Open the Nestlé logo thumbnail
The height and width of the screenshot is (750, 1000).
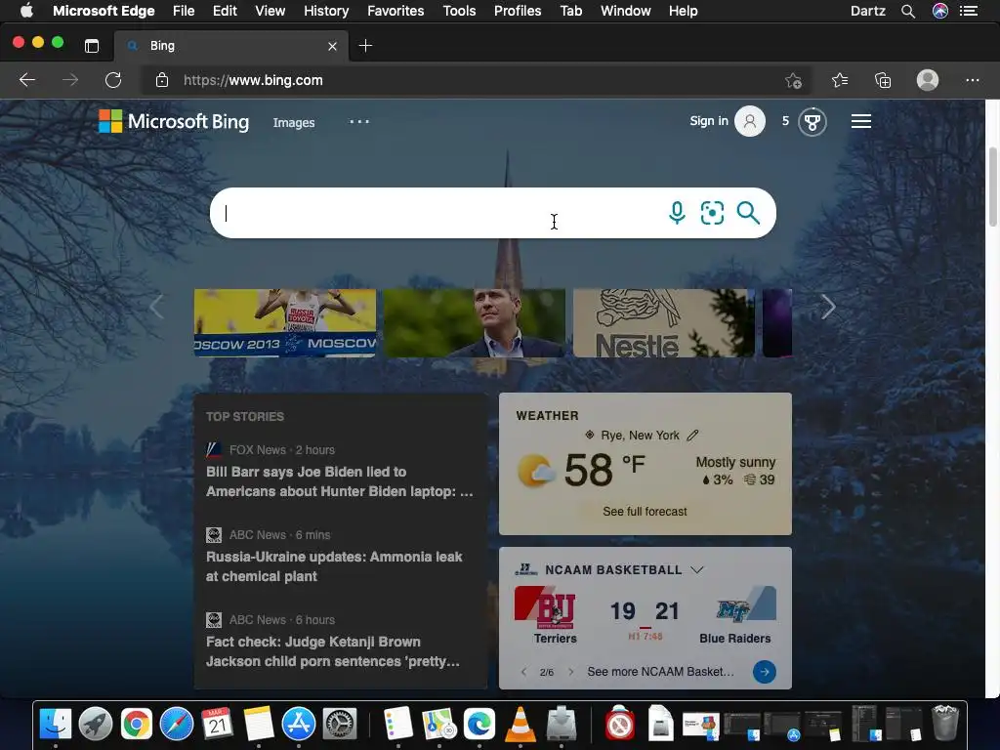point(663,322)
